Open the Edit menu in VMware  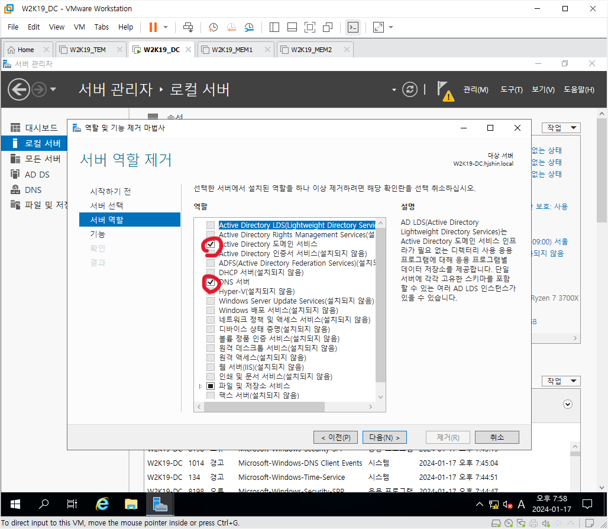[x=34, y=27]
